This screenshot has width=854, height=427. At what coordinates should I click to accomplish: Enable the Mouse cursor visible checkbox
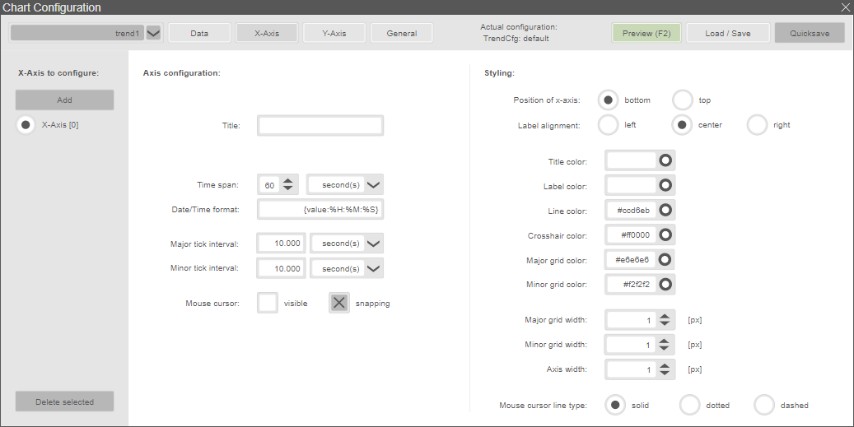coord(268,303)
